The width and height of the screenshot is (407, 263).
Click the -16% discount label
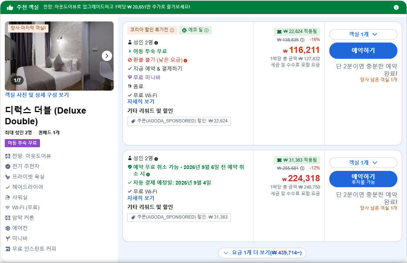click(314, 40)
